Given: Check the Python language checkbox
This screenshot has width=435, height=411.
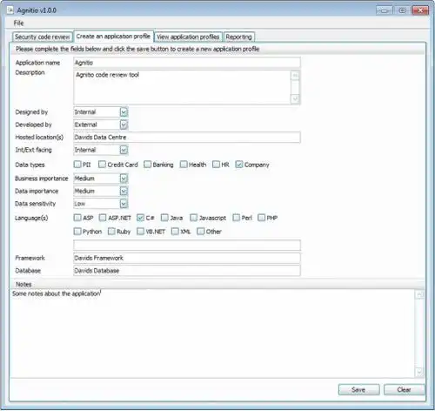Looking at the screenshot, I should (77, 232).
